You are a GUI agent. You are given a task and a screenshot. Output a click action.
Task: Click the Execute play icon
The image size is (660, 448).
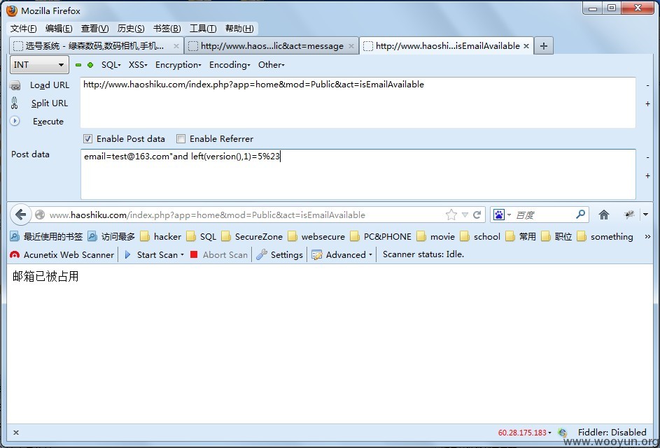[15, 121]
